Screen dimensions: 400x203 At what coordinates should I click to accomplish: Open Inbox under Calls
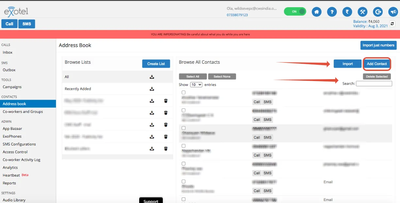tap(8, 52)
